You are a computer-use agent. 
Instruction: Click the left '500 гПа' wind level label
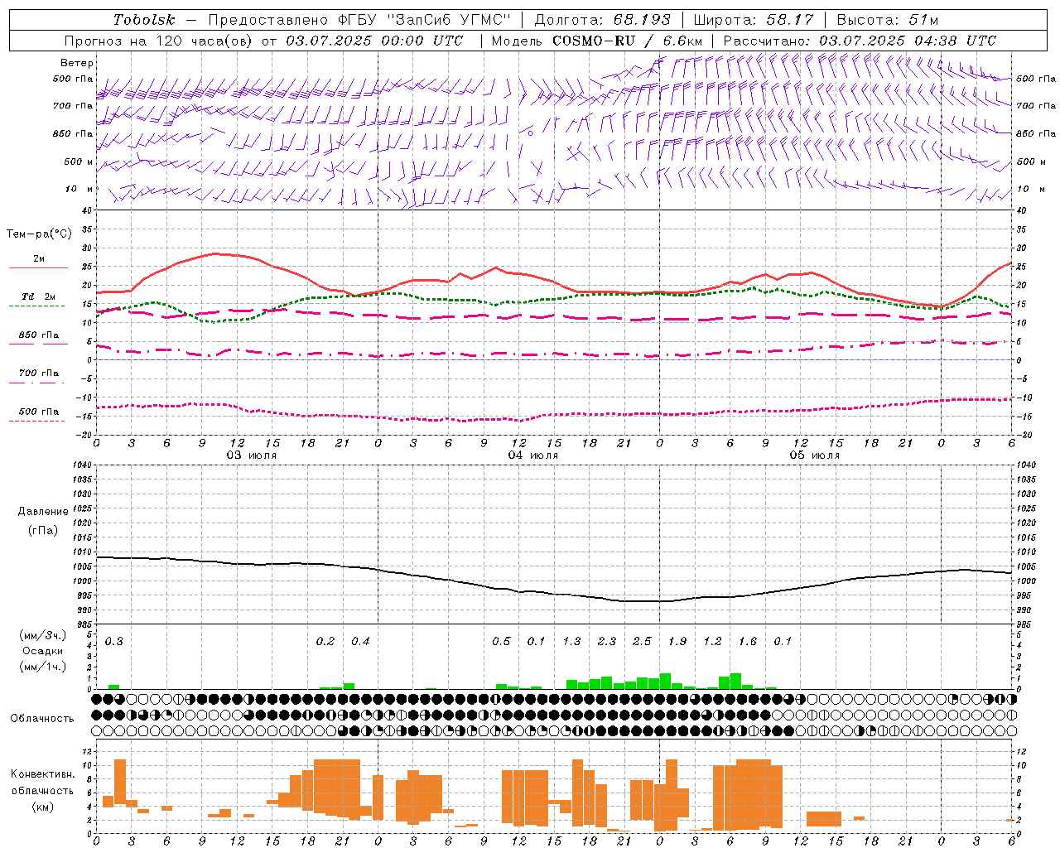point(73,79)
